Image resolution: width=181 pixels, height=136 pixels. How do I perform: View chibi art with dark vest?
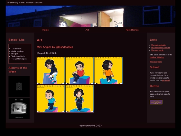click(x=79, y=99)
